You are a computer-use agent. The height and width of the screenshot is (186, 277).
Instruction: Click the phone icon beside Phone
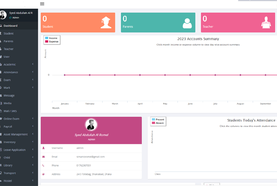pyautogui.click(x=43, y=165)
